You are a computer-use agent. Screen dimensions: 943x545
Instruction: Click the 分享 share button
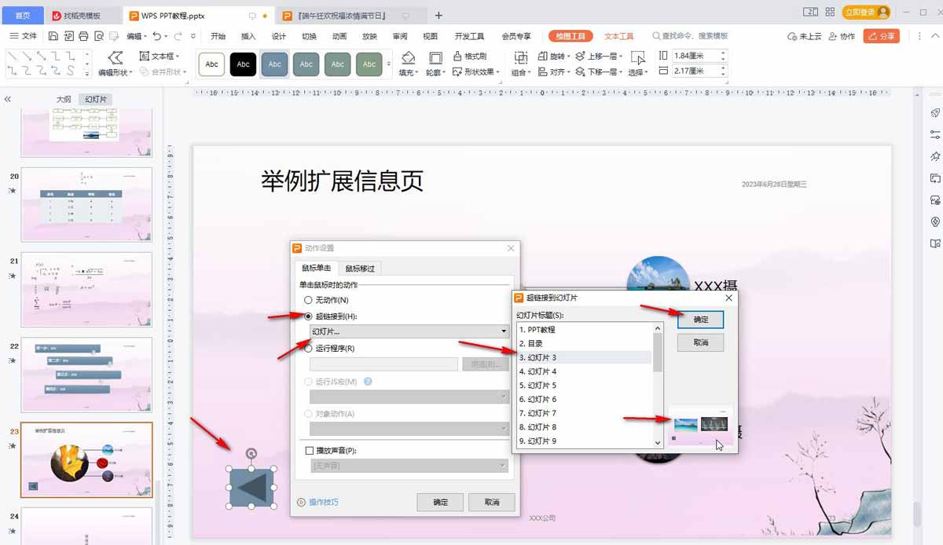point(882,36)
